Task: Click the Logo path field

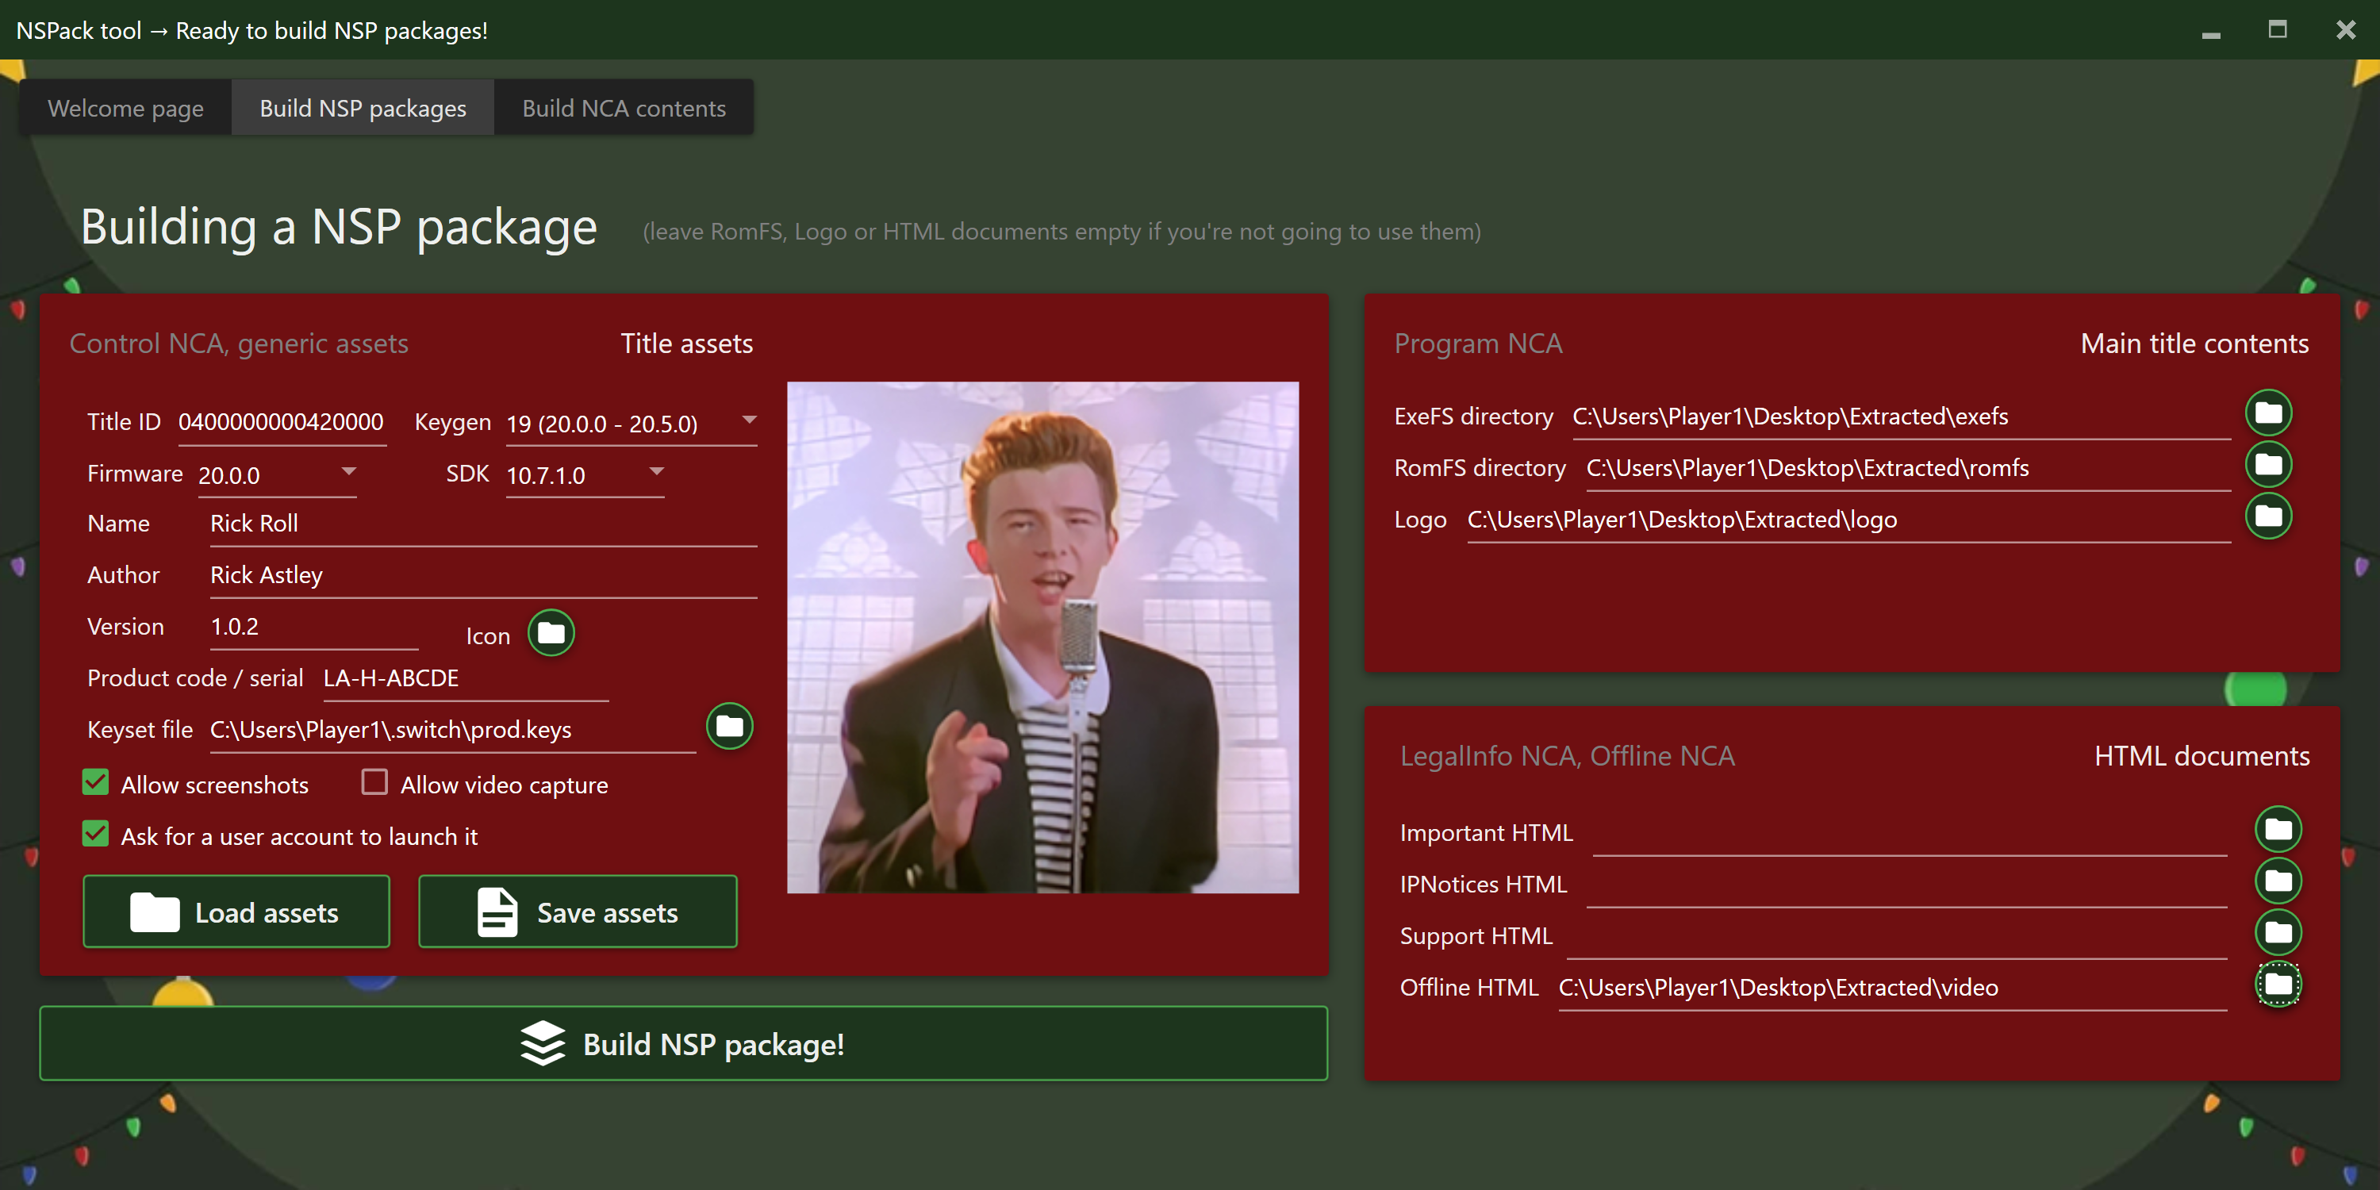Action: 1848,521
